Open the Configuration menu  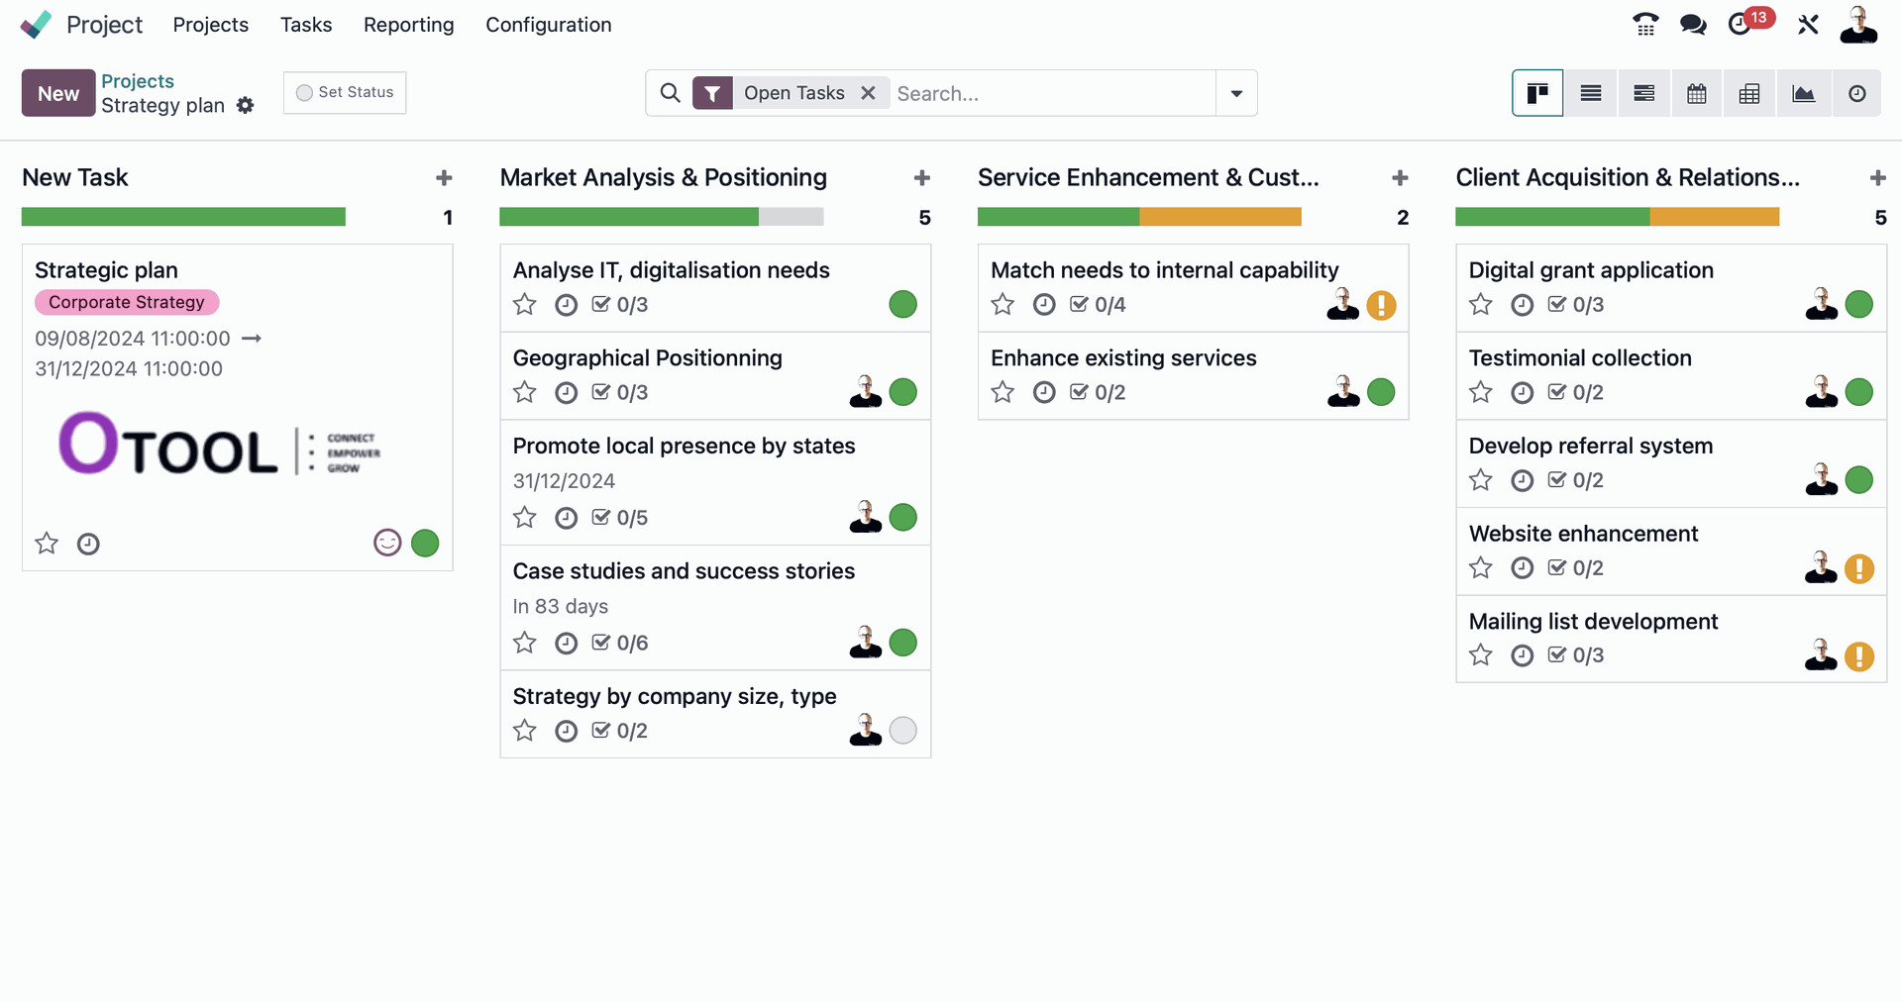pyautogui.click(x=548, y=25)
